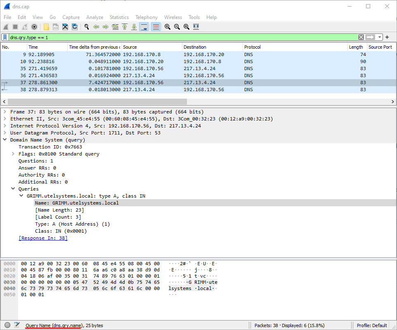Toggle packet colorization rules button

(156, 27)
